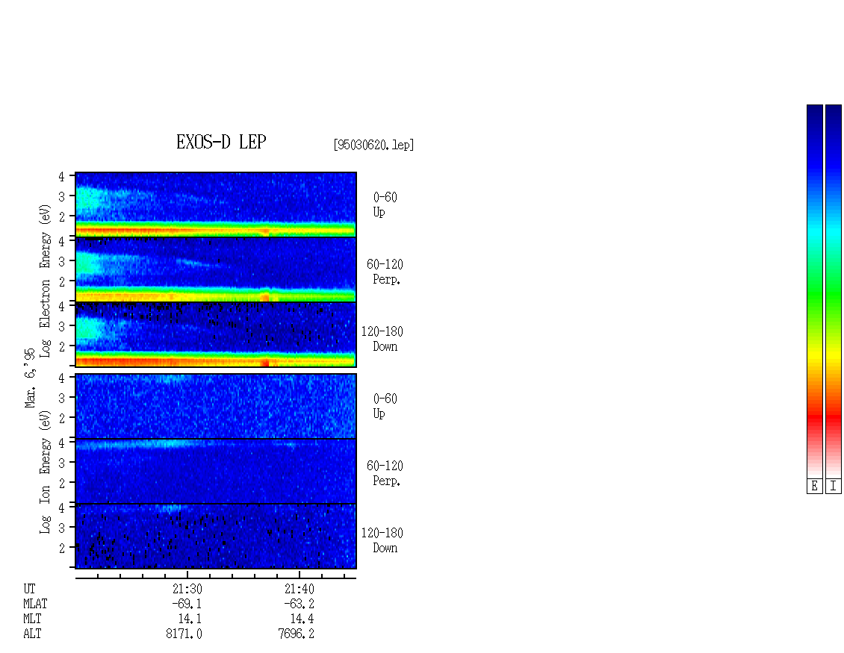The image size is (844, 653).
Task: Click the ALT value 8171.0
Action: tap(184, 634)
